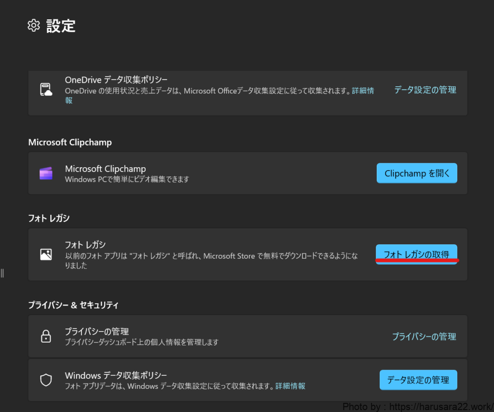
Task: Click the purple Microsoft Clipchamp icon
Action: 46,173
